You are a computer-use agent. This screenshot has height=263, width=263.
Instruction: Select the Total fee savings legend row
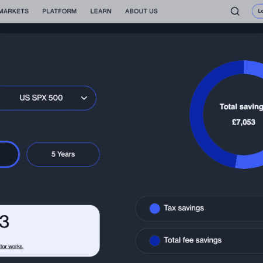coord(199,241)
